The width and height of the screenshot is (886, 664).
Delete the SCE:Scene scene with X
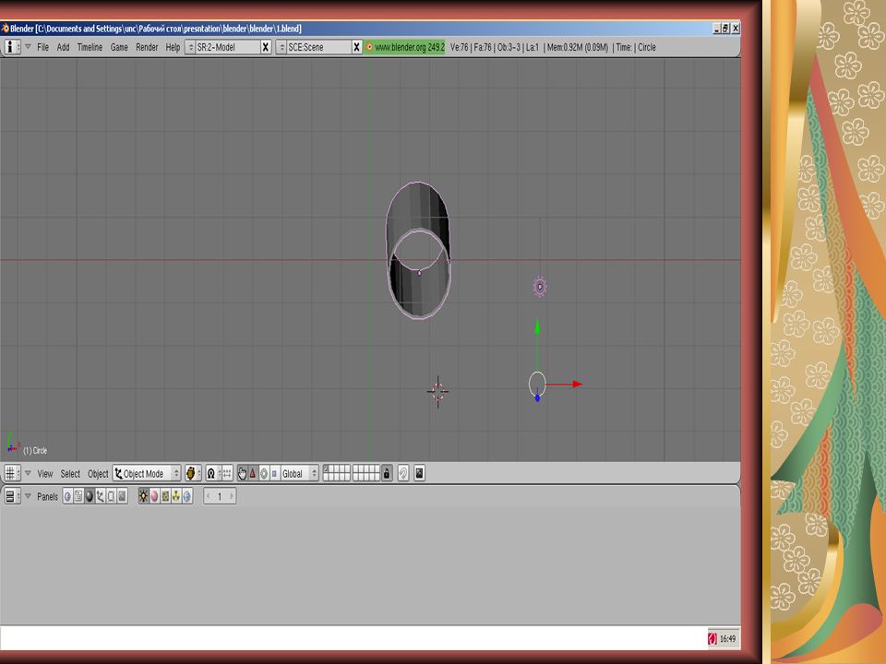coord(356,47)
